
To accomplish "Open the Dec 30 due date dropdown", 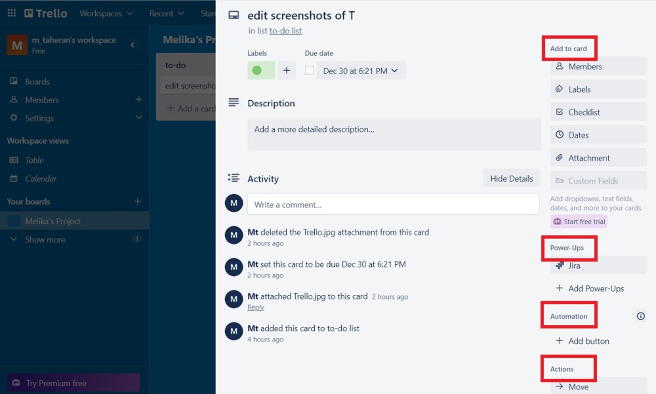I will click(361, 71).
